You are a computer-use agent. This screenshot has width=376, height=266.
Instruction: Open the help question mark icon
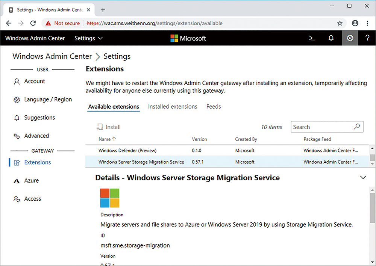point(367,38)
